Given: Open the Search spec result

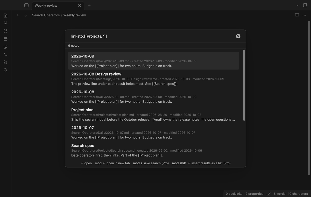Looking at the screenshot, I should (153, 150).
